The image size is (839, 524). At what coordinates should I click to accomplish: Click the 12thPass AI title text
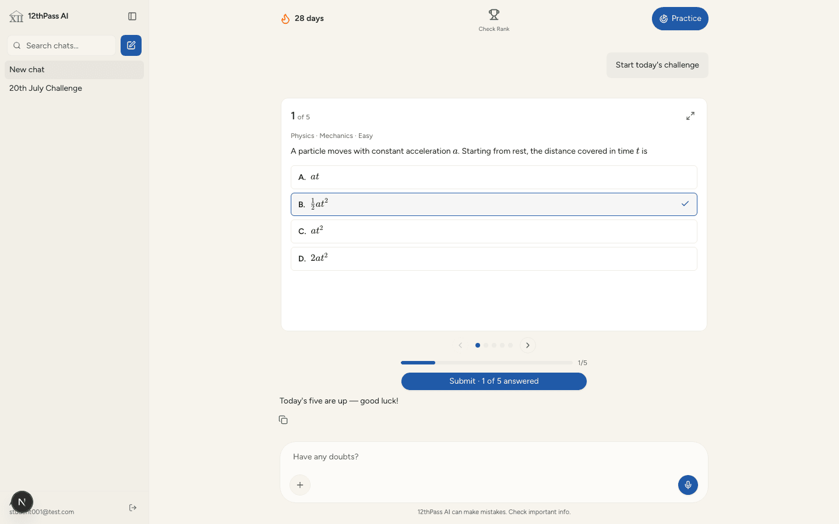click(48, 16)
